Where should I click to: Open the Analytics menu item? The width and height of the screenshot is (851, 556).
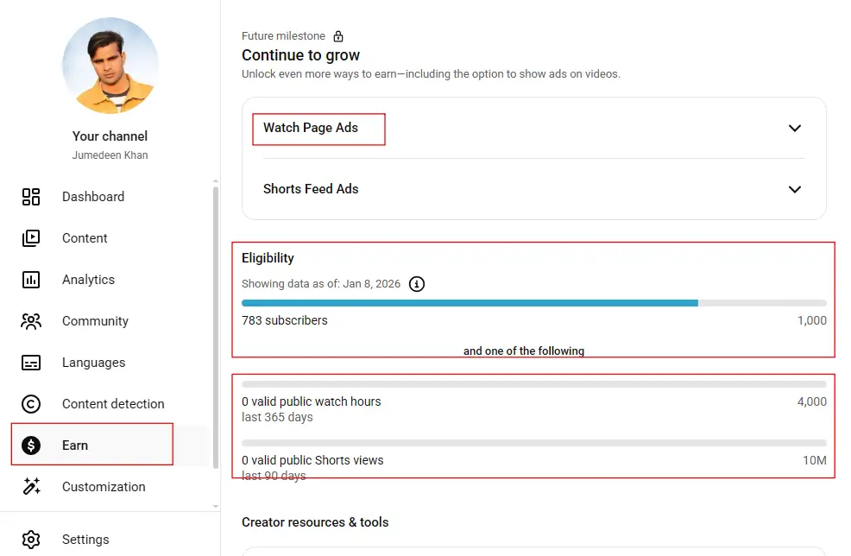tap(88, 280)
